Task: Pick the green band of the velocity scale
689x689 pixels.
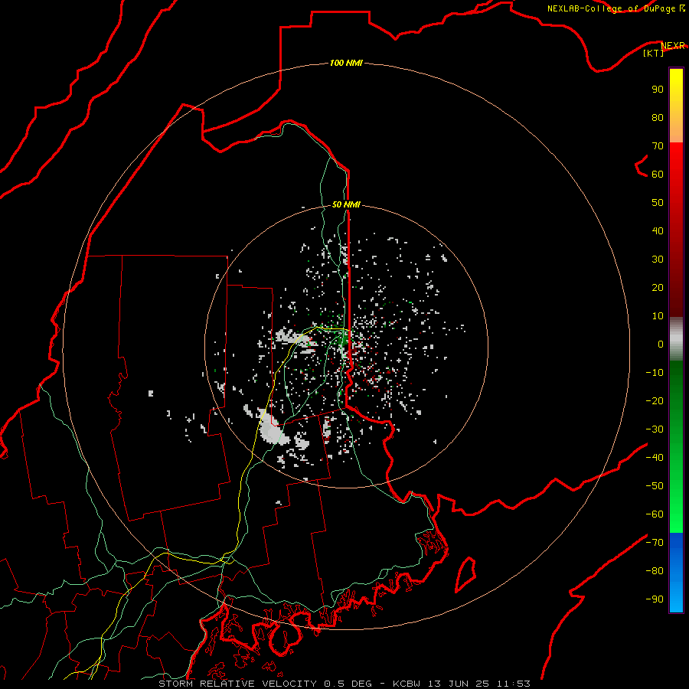Action: tap(676, 447)
